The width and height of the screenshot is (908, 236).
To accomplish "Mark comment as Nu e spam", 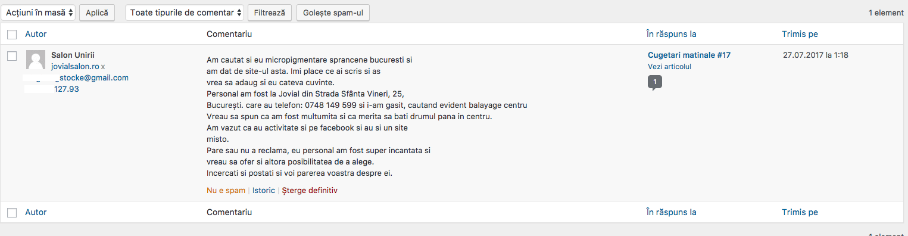I will coord(226,191).
